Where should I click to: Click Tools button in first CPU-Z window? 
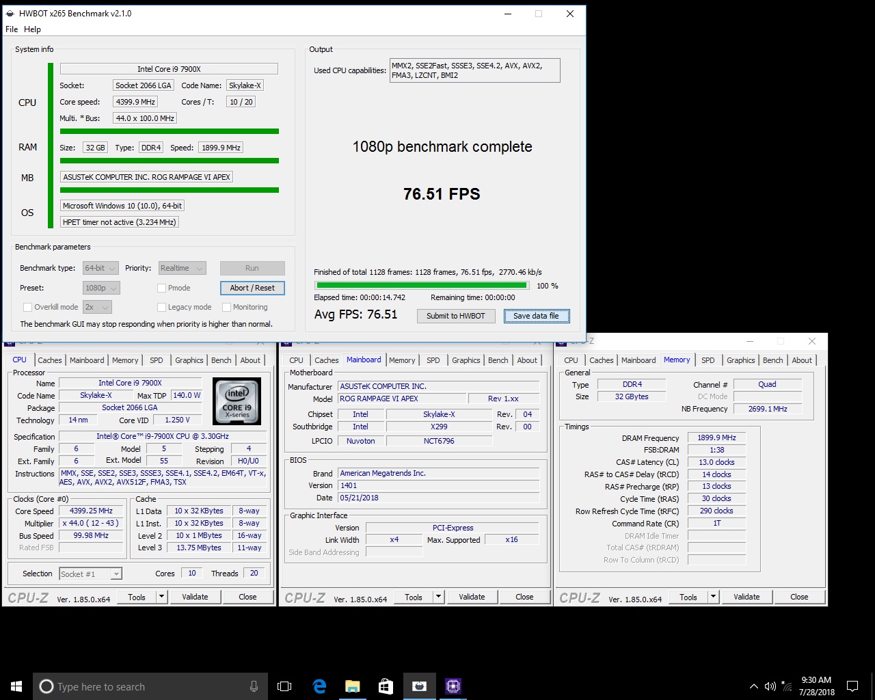137,597
